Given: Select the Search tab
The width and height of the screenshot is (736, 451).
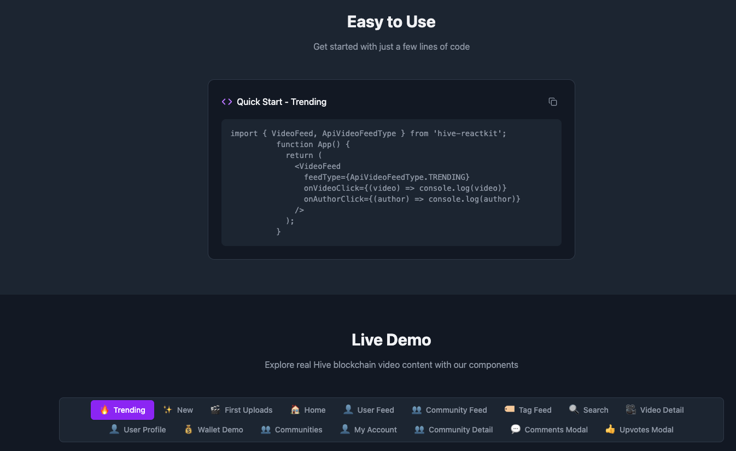Looking at the screenshot, I should [x=589, y=410].
